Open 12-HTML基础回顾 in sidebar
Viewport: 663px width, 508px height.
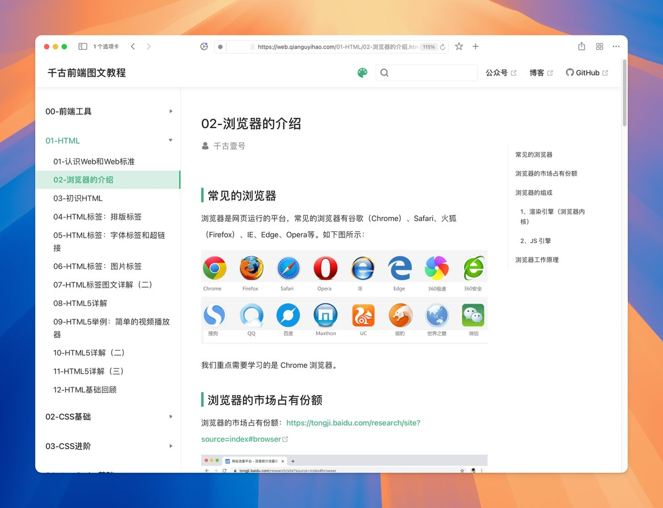(x=85, y=390)
